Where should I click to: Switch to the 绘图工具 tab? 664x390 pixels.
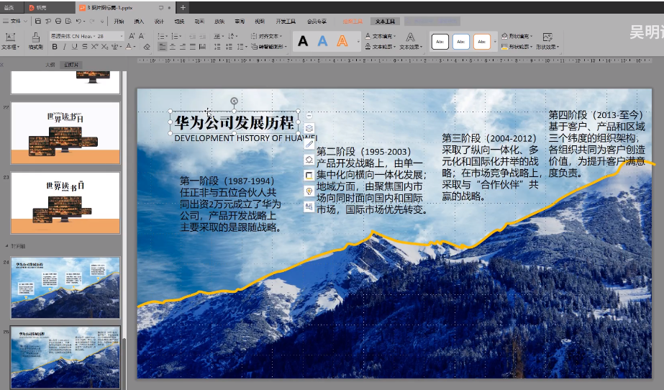coord(353,21)
